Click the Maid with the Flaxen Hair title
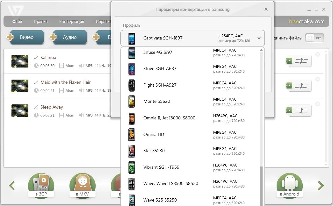This screenshot has width=333, height=206. click(x=66, y=82)
